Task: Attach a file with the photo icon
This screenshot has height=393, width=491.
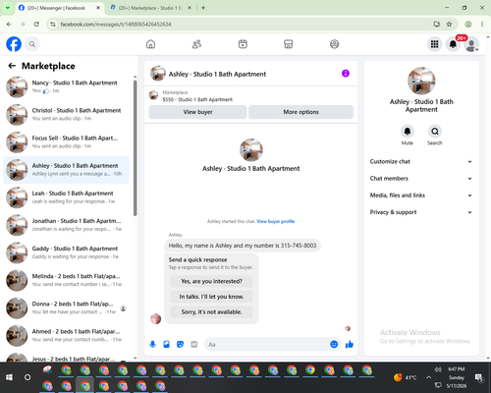Action: pyautogui.click(x=166, y=344)
